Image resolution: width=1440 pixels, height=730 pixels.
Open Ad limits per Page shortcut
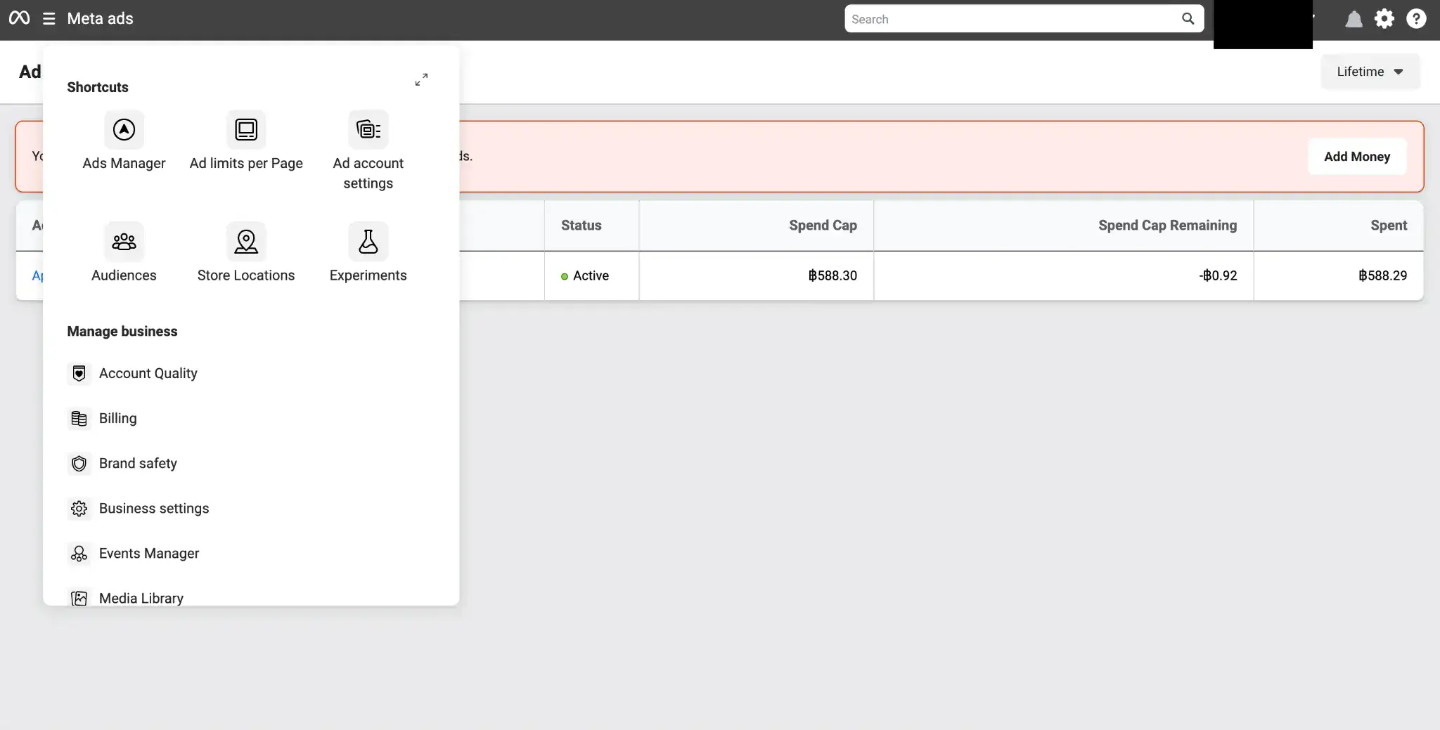246,130
